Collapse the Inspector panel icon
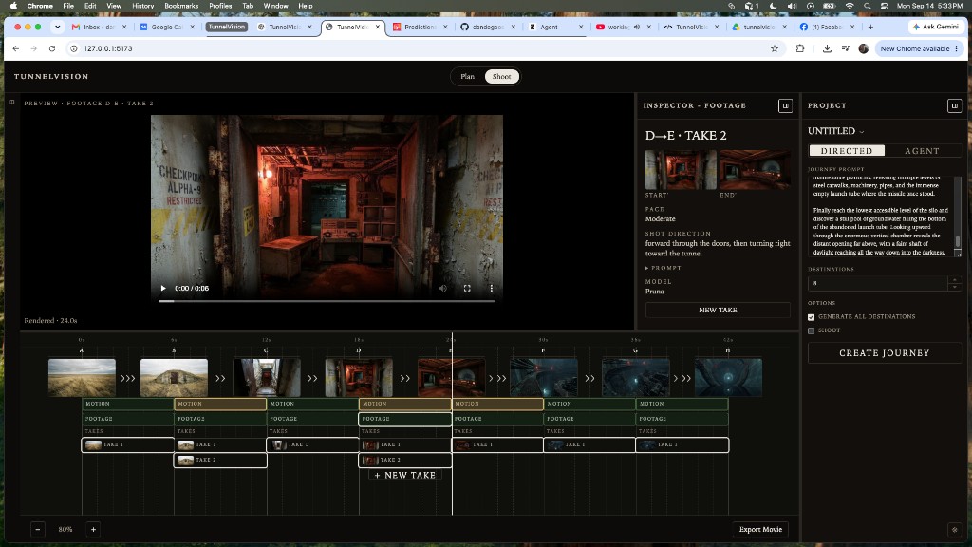 click(x=785, y=106)
